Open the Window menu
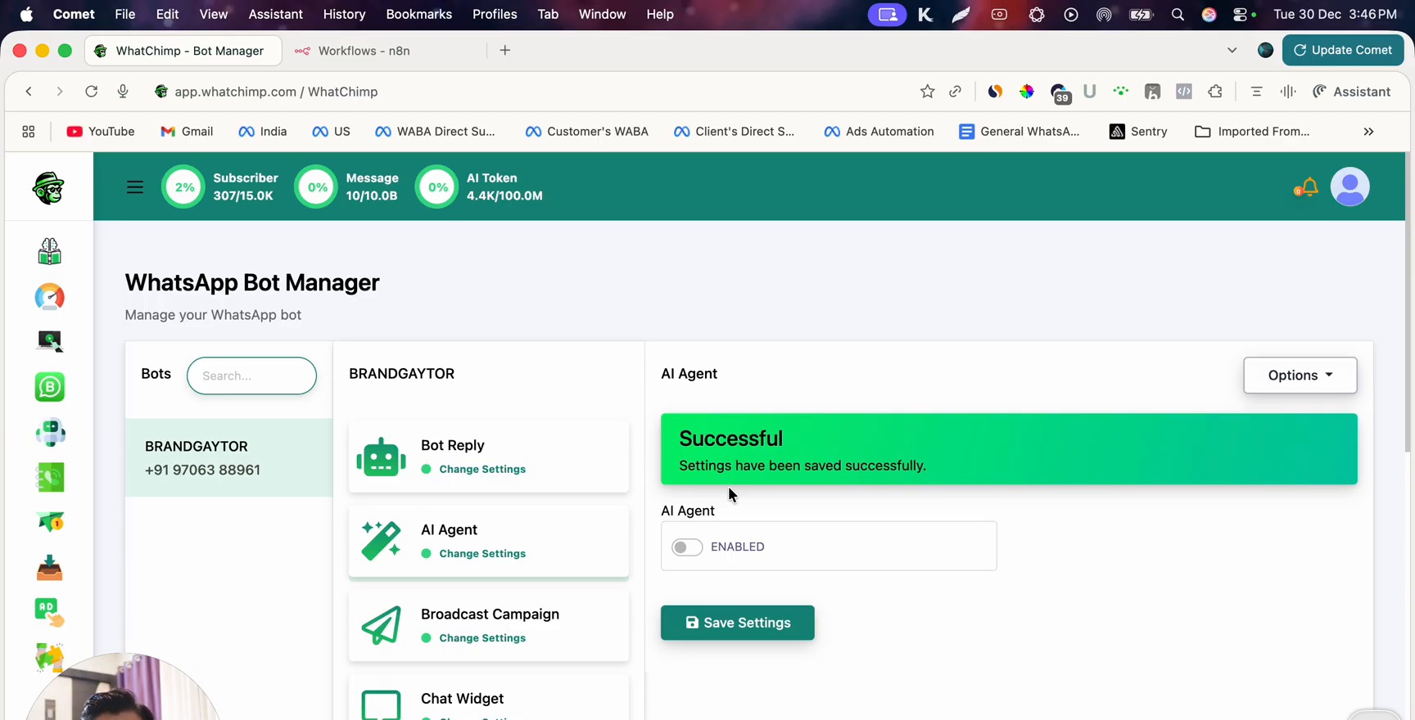 (602, 14)
